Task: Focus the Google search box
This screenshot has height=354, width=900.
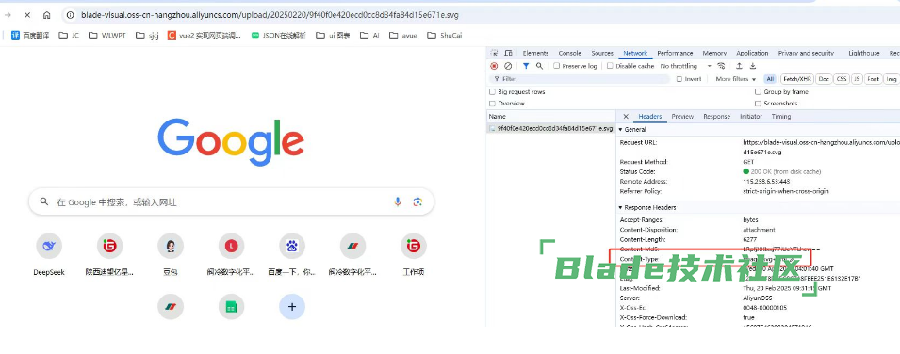Action: [231, 202]
